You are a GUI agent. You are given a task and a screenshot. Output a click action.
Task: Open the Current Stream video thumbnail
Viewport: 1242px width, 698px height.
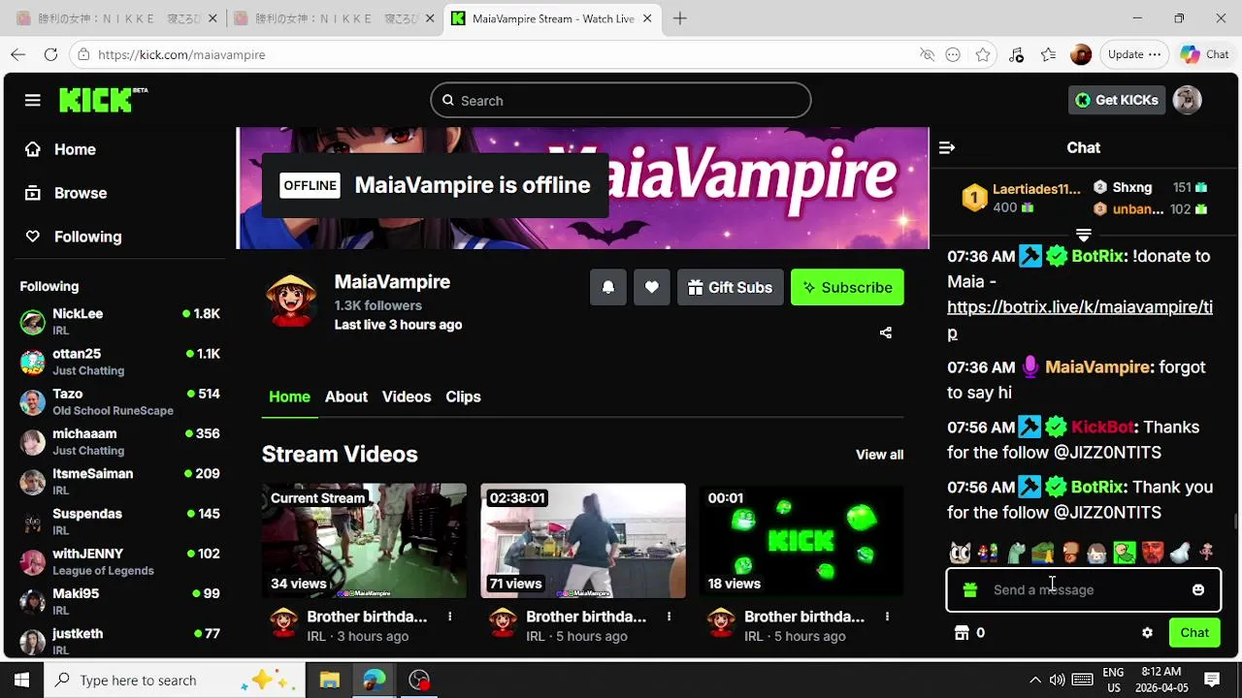[364, 540]
